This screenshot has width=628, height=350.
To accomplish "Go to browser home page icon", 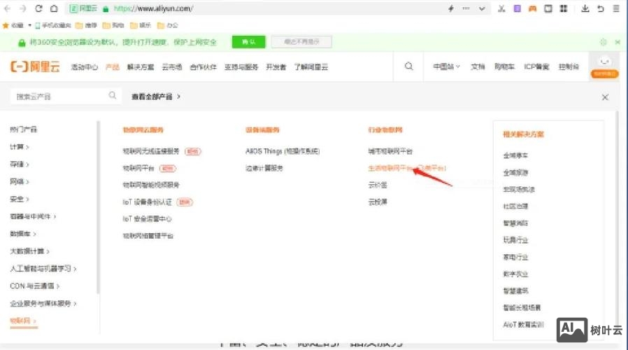I will coord(54,8).
